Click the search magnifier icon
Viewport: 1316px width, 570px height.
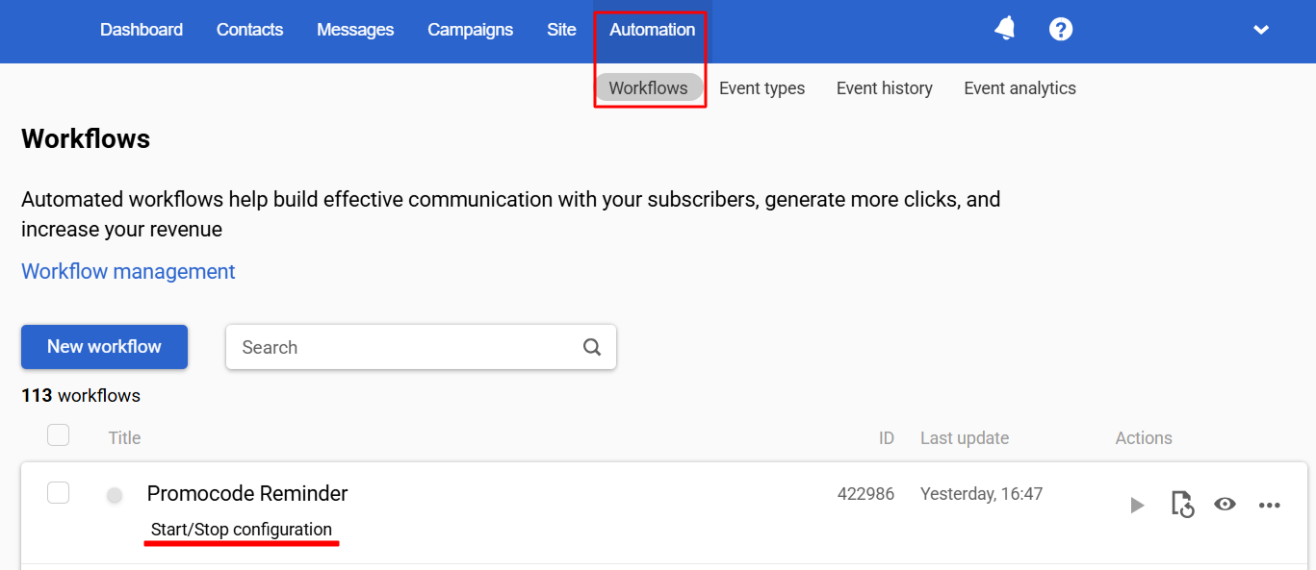point(592,347)
